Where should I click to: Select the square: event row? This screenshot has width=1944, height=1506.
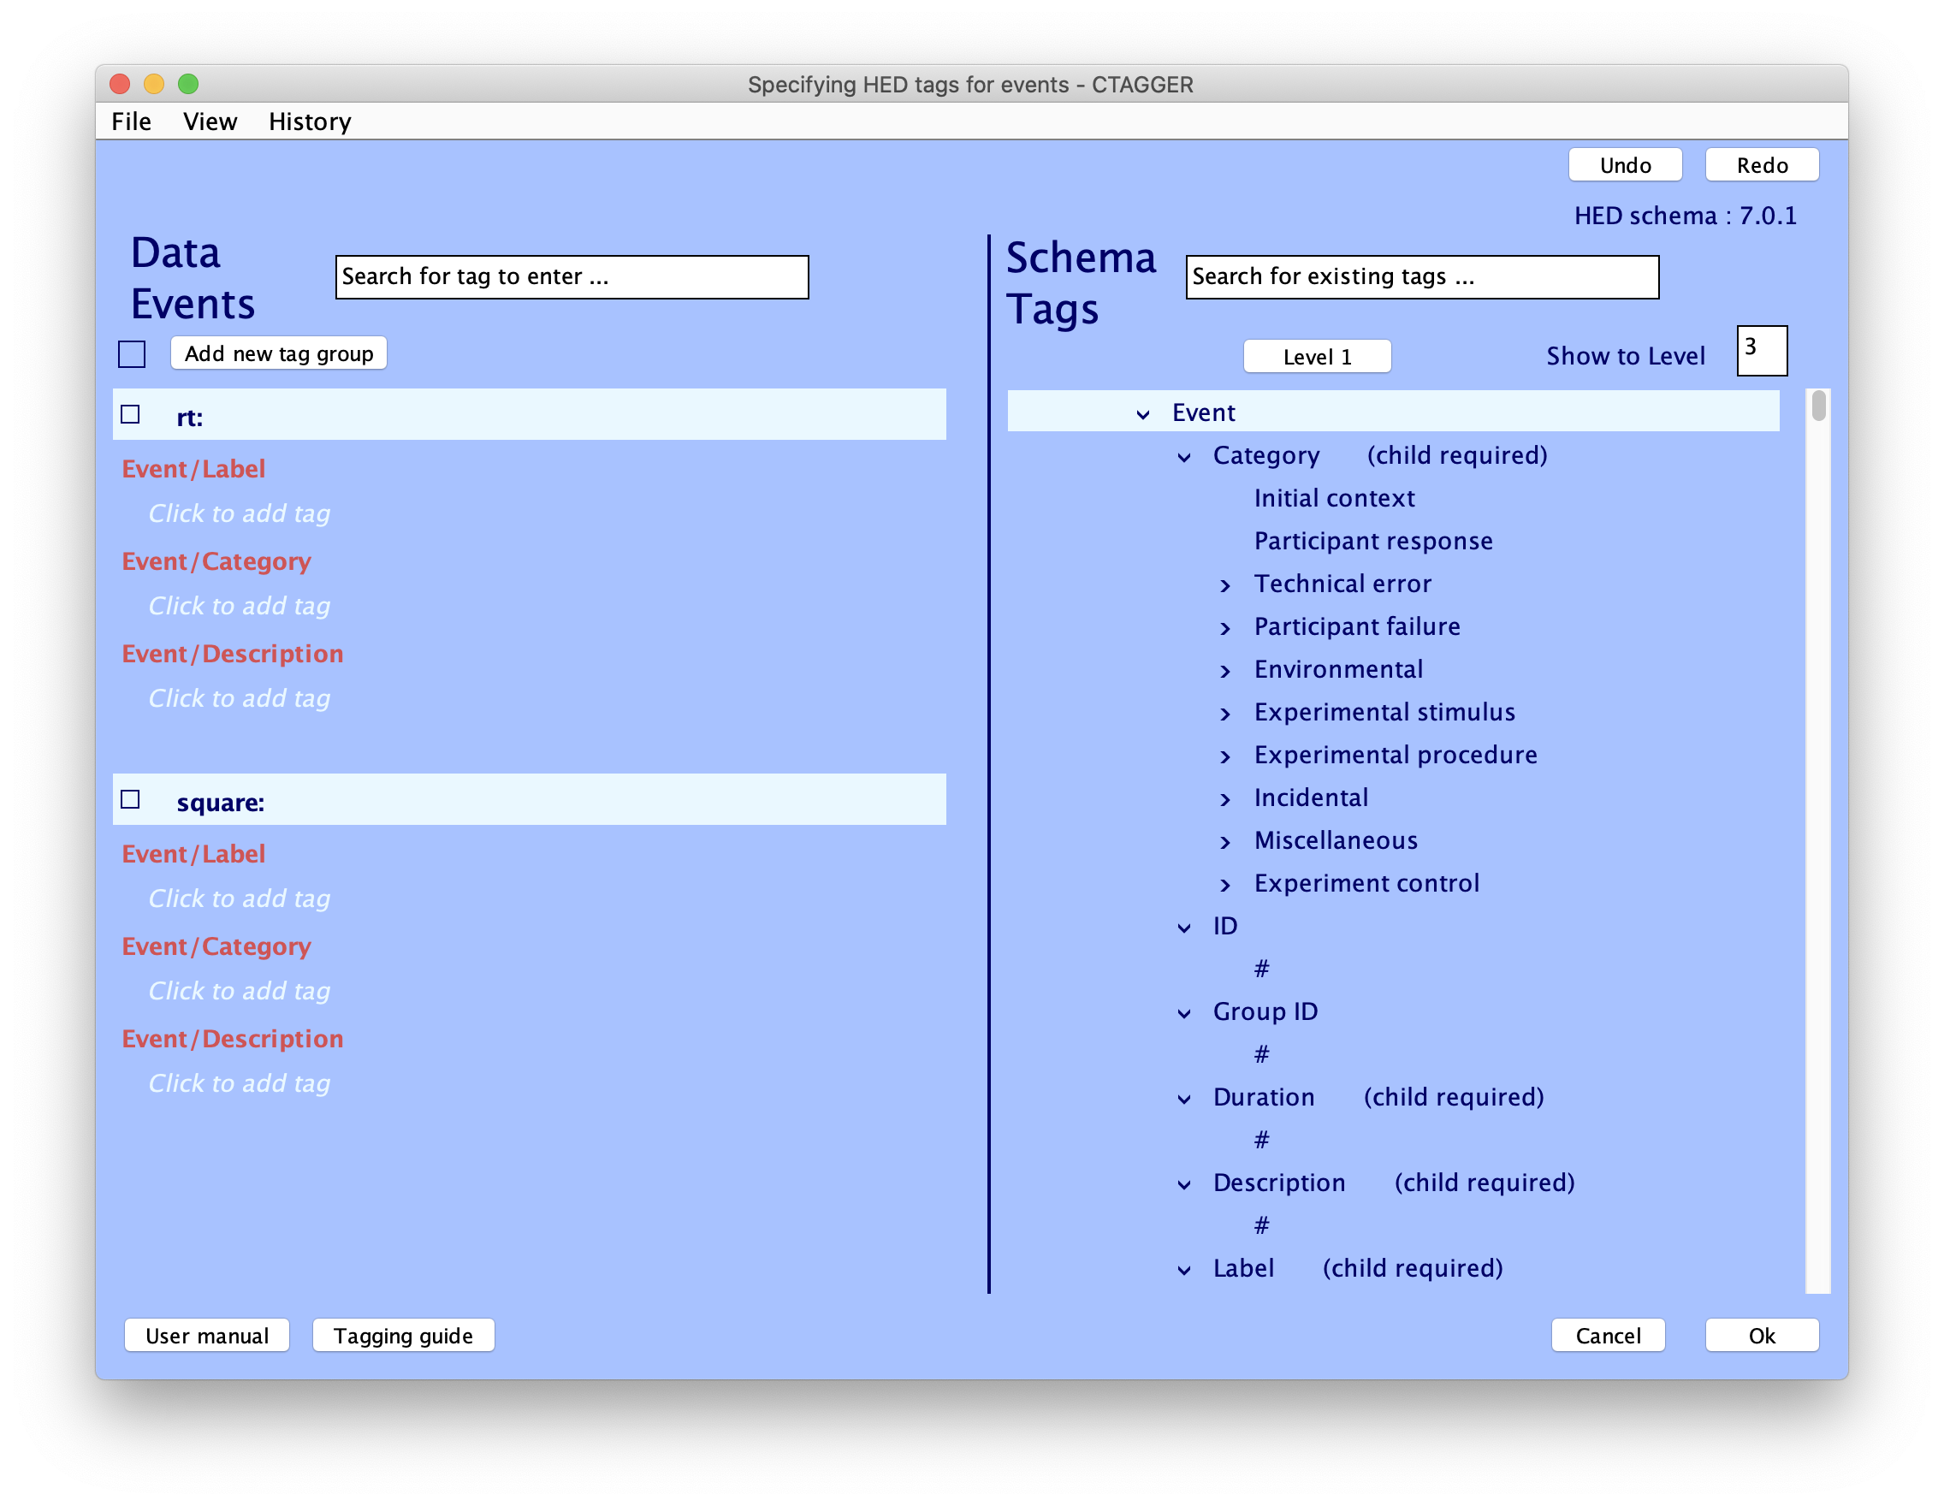click(529, 799)
